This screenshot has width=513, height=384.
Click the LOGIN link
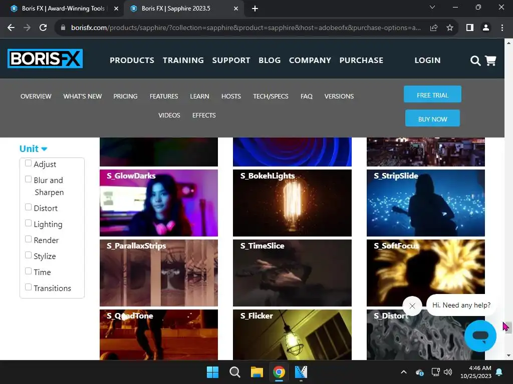point(427,60)
